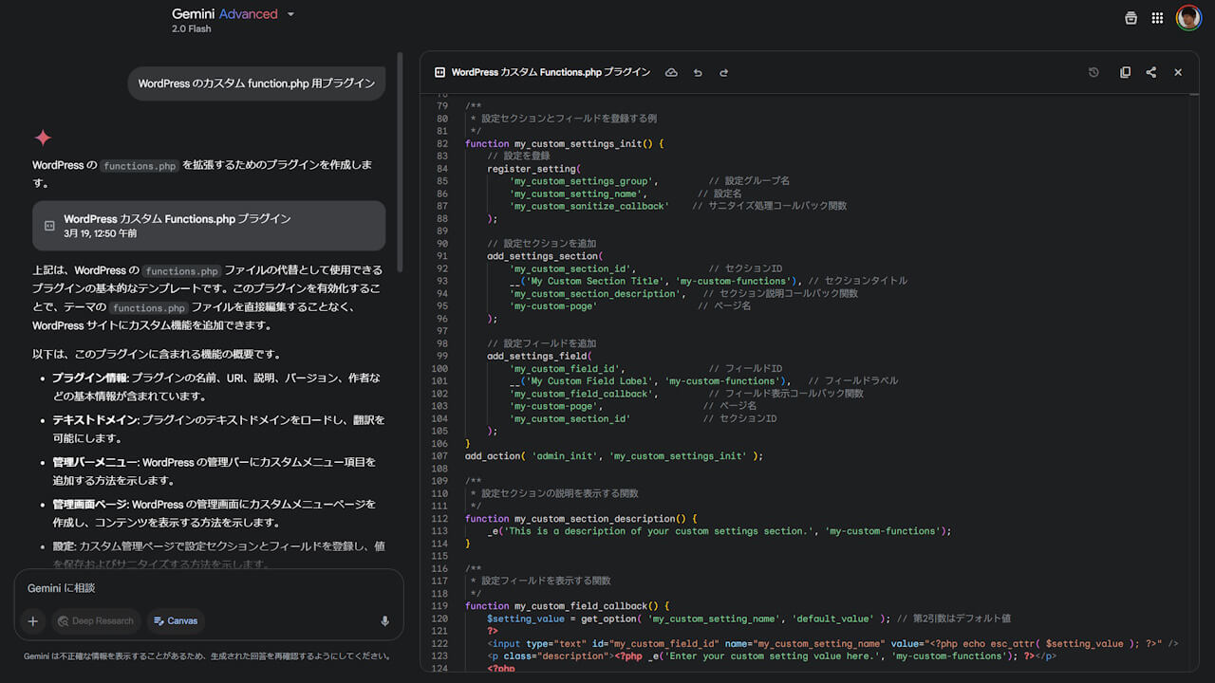Click the '// 設定グループ名' comment
1215x683 pixels.
tap(749, 181)
